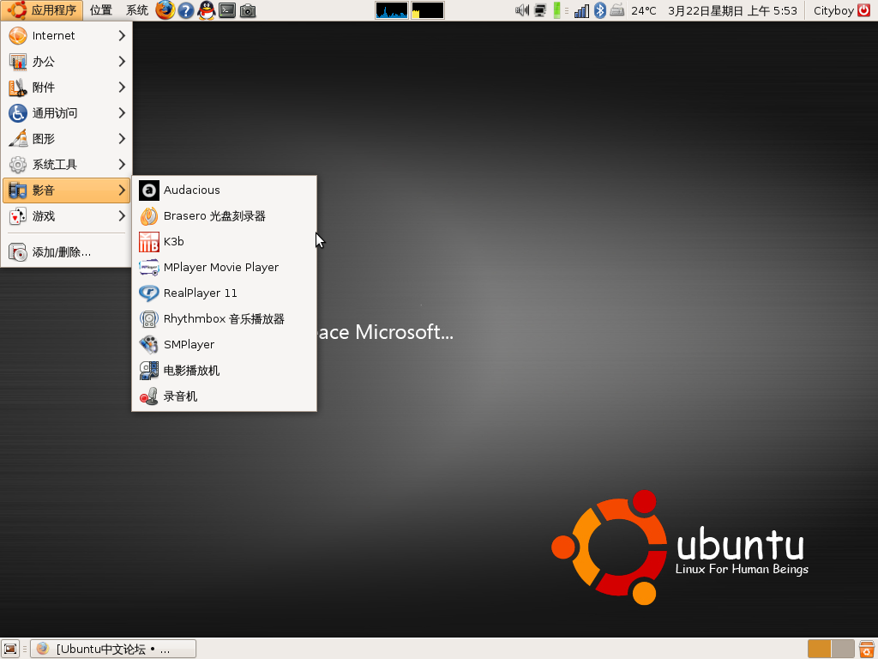The image size is (878, 659).
Task: Expand the 游戏 submenu arrow
Action: pyautogui.click(x=122, y=216)
